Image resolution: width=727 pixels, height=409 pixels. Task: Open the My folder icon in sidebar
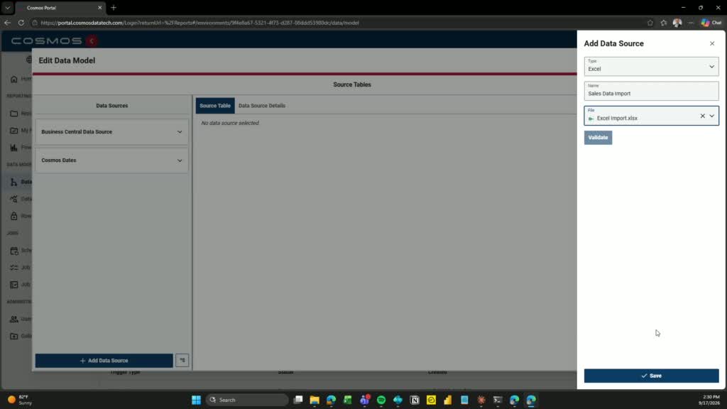click(14, 131)
